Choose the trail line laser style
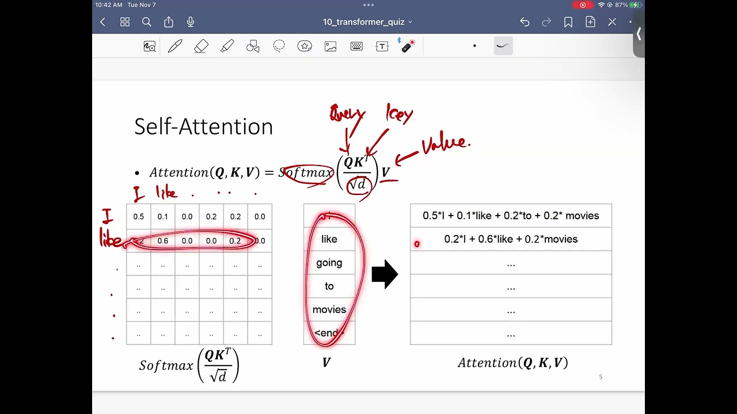Image resolution: width=737 pixels, height=414 pixels. pyautogui.click(x=503, y=46)
